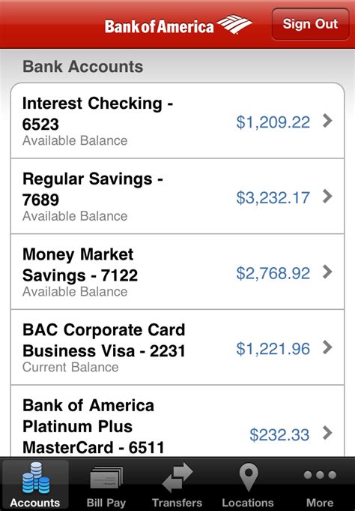The width and height of the screenshot is (355, 511).
Task: Open Regular Savings - 7689 account name
Action: point(93,189)
